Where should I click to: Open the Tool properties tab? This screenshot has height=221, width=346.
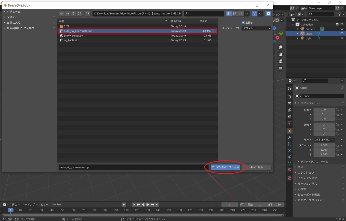pos(290,89)
